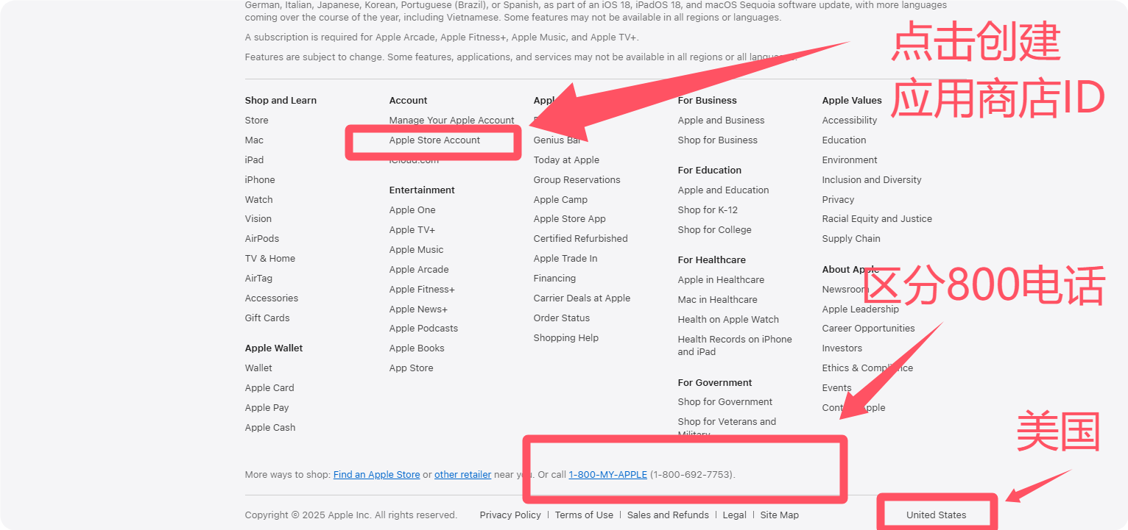Open Manage Your Apple Account link

point(452,121)
